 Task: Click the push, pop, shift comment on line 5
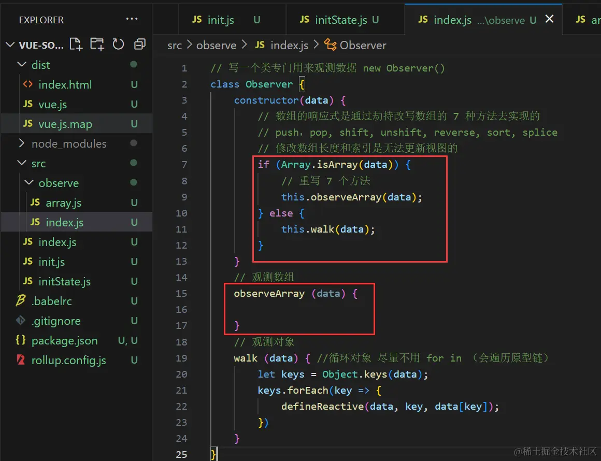408,132
